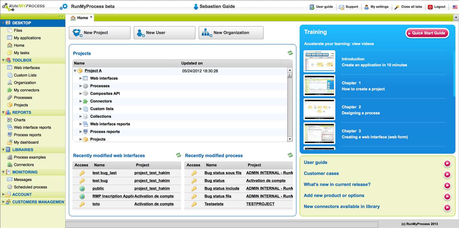Click globe access icon for public row
Screen dimensions: 459x228
82,189
